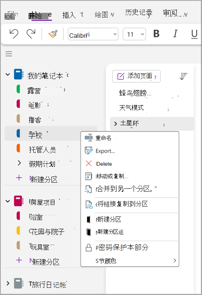202x295 pixels.
Task: Choose 将链接复制到分区 menu entry
Action: coord(122,204)
